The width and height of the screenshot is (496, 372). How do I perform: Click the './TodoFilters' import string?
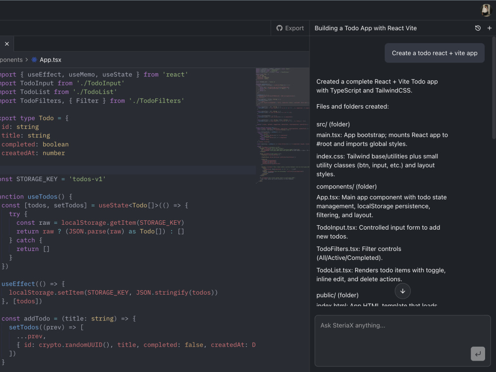coord(156,101)
